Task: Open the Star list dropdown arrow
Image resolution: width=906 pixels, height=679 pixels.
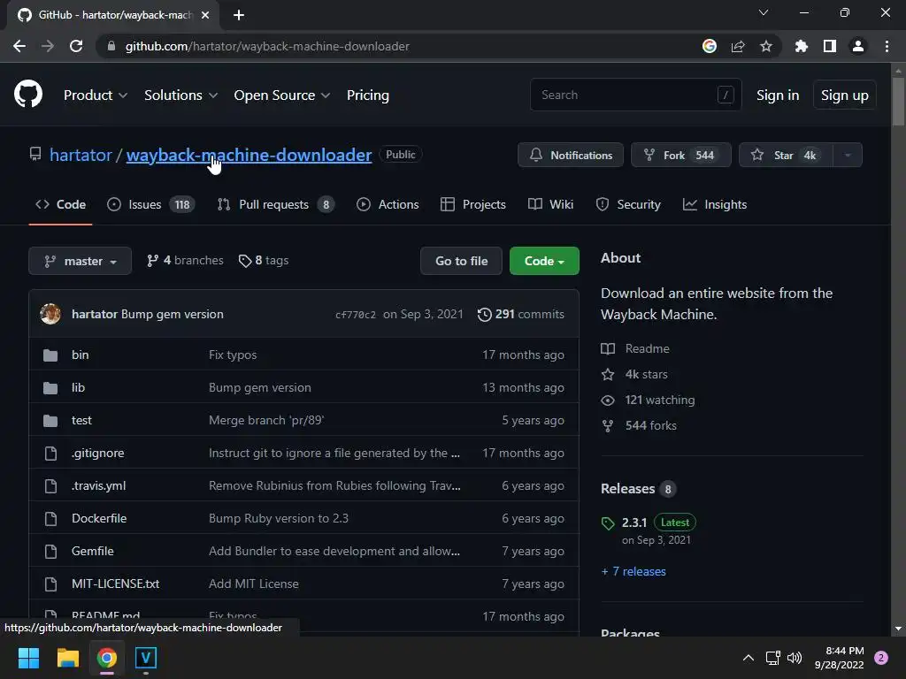Action: point(848,155)
